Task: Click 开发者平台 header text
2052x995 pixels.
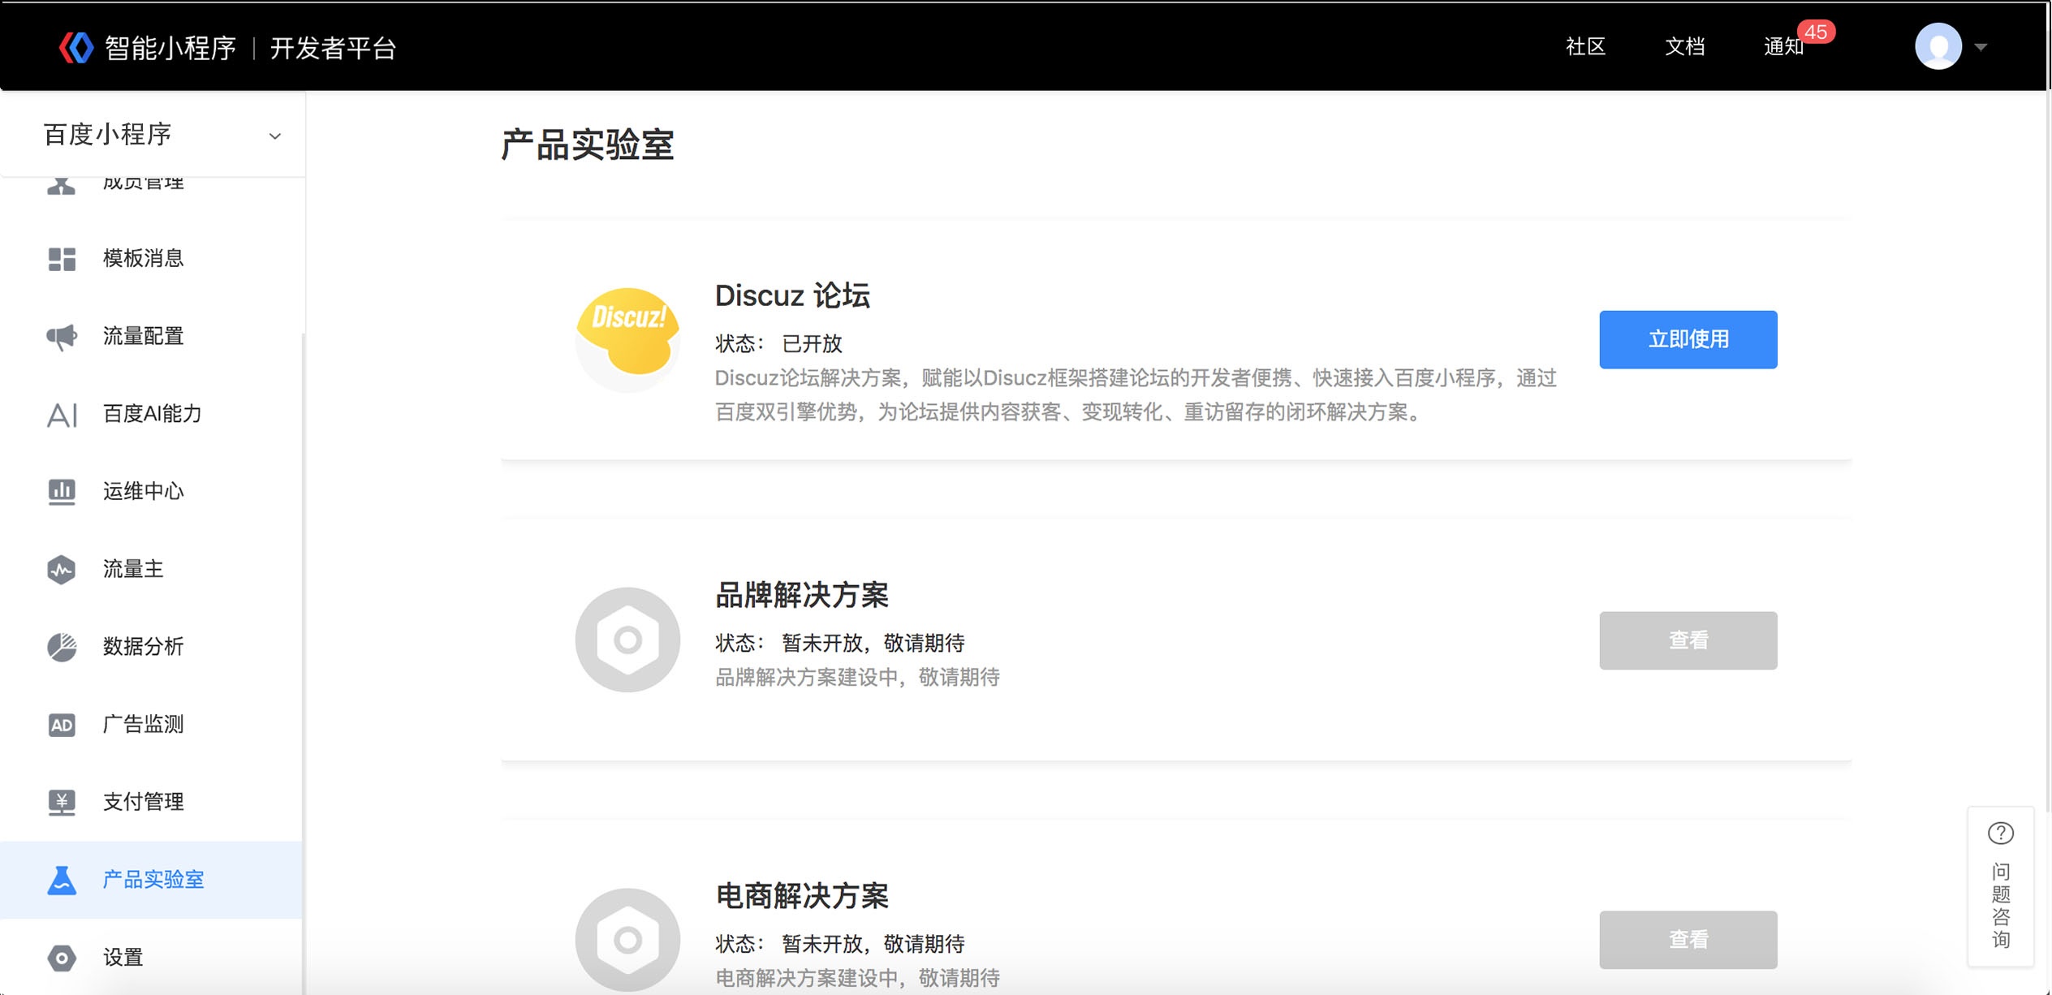Action: coord(333,49)
